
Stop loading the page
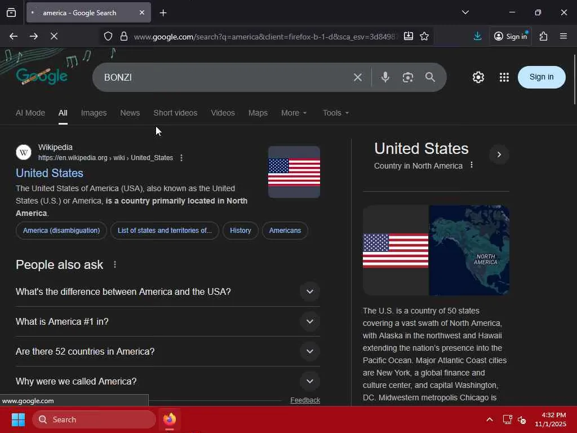coord(54,36)
